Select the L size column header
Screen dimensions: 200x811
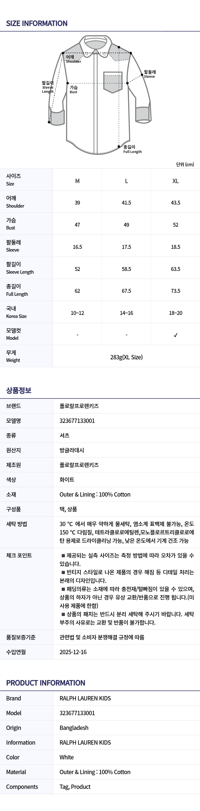tap(126, 181)
